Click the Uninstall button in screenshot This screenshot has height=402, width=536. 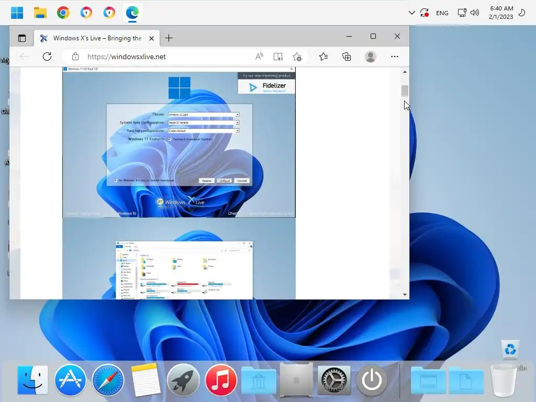click(242, 181)
